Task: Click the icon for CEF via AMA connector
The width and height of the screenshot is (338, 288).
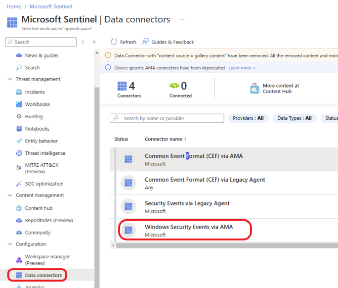Action: [128, 159]
